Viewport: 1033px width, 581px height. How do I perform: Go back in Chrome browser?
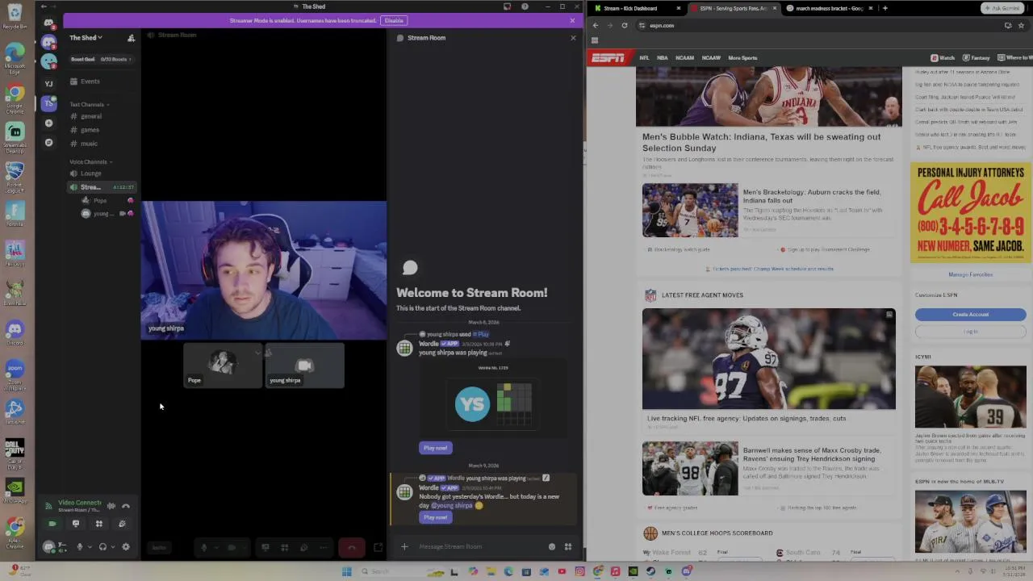[x=596, y=26]
